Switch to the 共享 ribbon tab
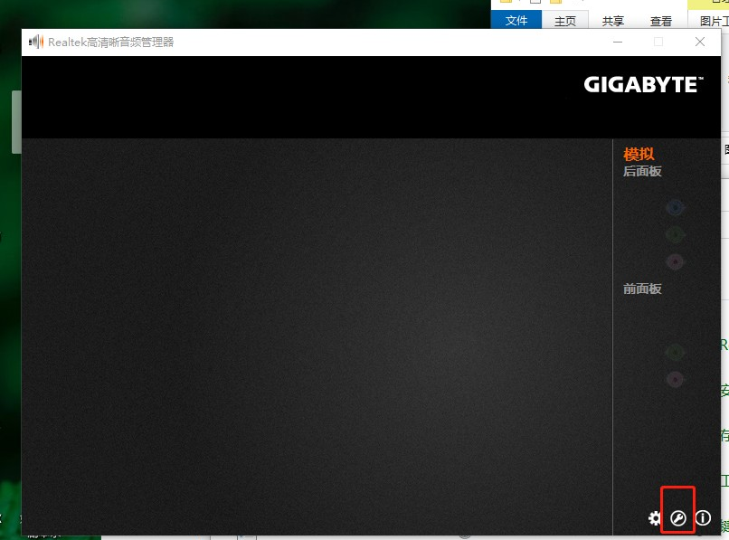This screenshot has height=540, width=729. (613, 21)
